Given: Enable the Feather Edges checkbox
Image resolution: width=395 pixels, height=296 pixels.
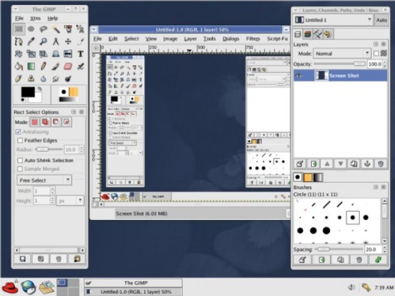Looking at the screenshot, I should pyautogui.click(x=20, y=141).
